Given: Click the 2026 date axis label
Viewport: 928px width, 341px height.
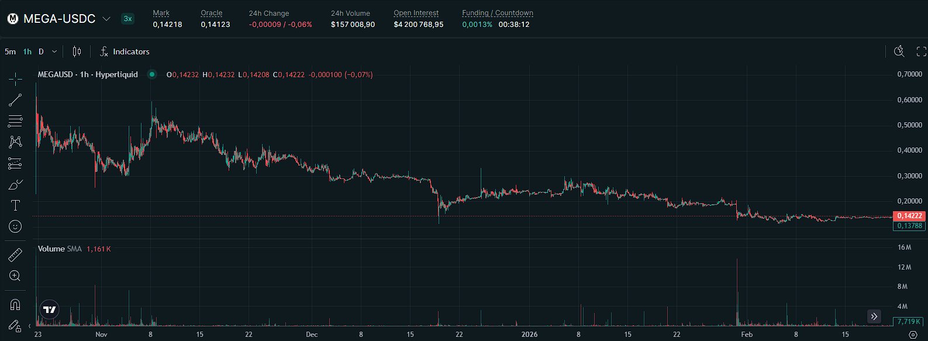Looking at the screenshot, I should [529, 335].
